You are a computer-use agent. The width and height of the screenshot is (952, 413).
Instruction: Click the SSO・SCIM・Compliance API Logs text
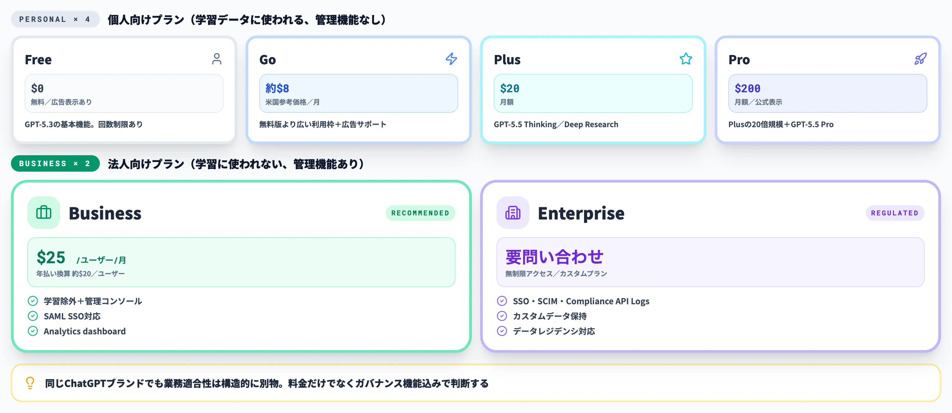pos(581,301)
